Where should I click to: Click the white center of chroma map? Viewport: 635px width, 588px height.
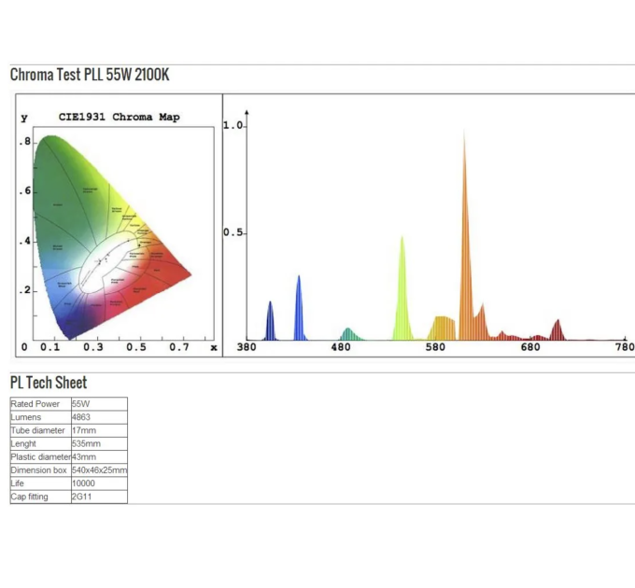[x=101, y=272]
